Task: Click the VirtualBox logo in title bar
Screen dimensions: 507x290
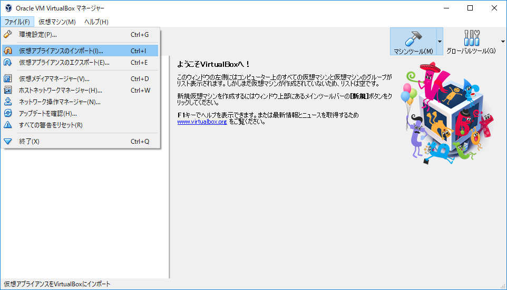Action: point(8,8)
